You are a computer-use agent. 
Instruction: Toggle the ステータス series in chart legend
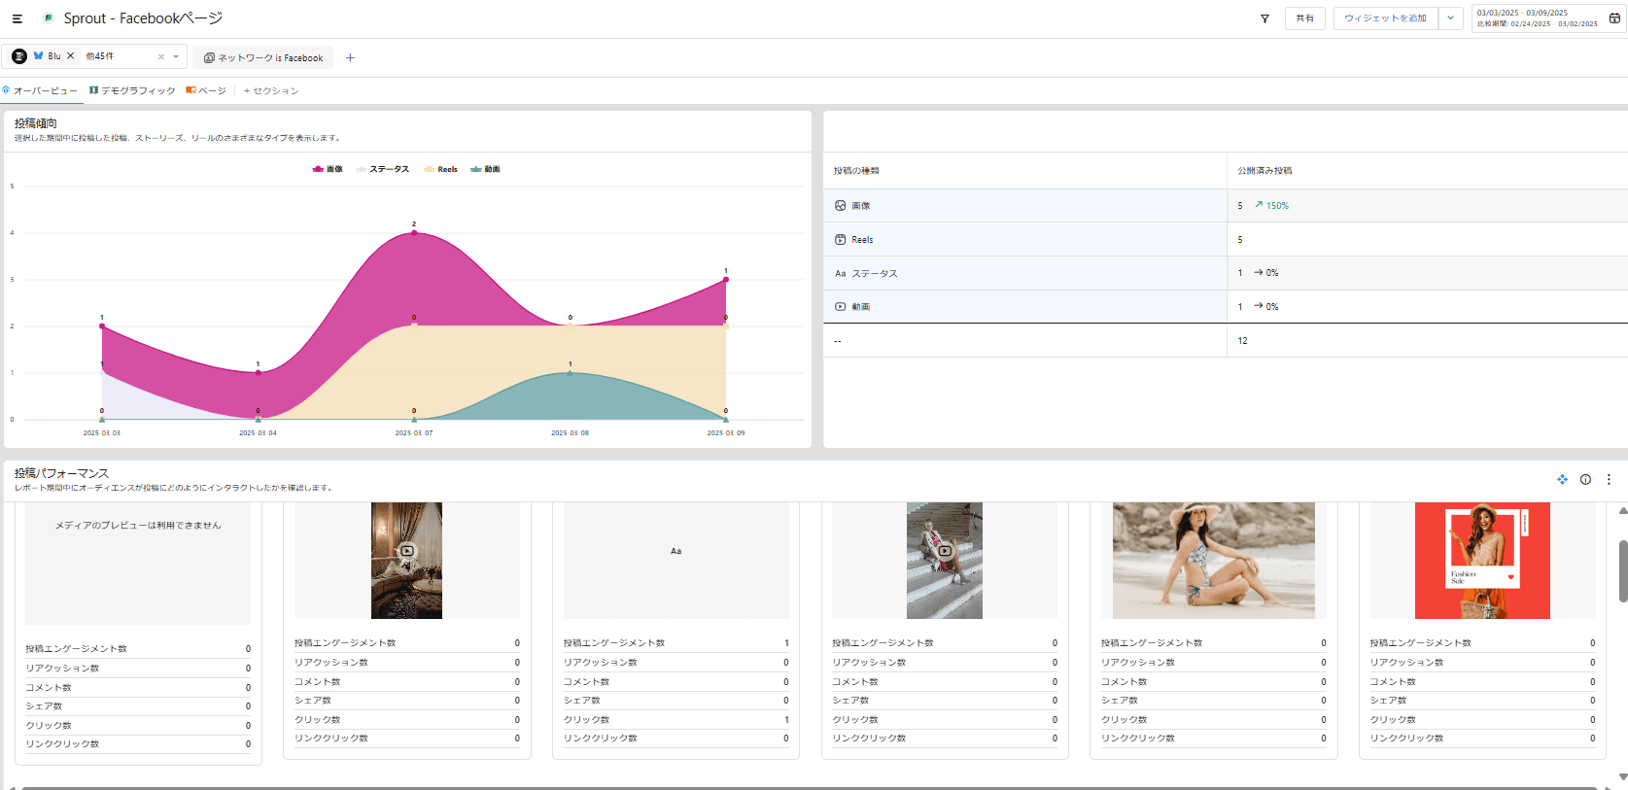pos(383,169)
